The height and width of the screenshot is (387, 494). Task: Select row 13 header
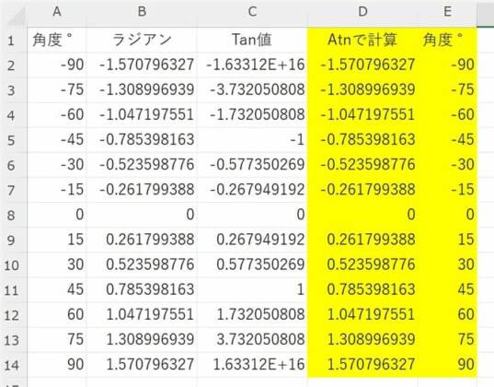pos(11,340)
